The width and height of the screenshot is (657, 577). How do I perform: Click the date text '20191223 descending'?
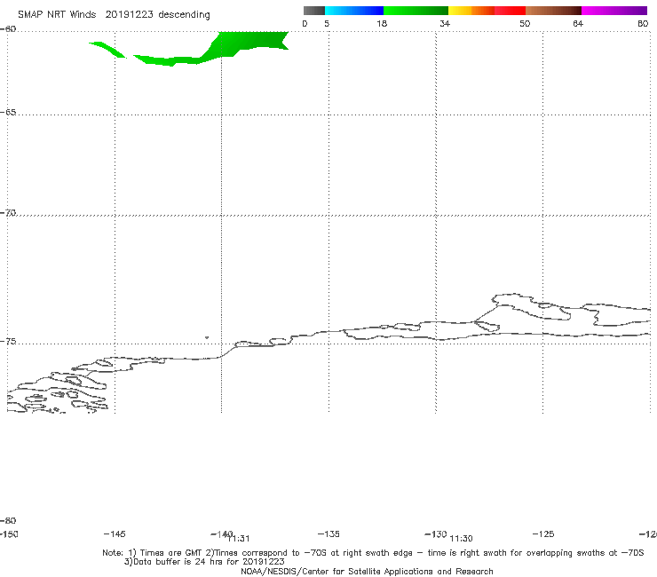157,15
